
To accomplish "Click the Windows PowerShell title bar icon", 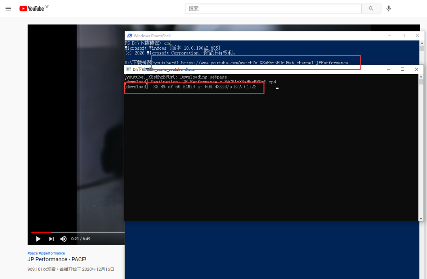I will click(x=130, y=36).
